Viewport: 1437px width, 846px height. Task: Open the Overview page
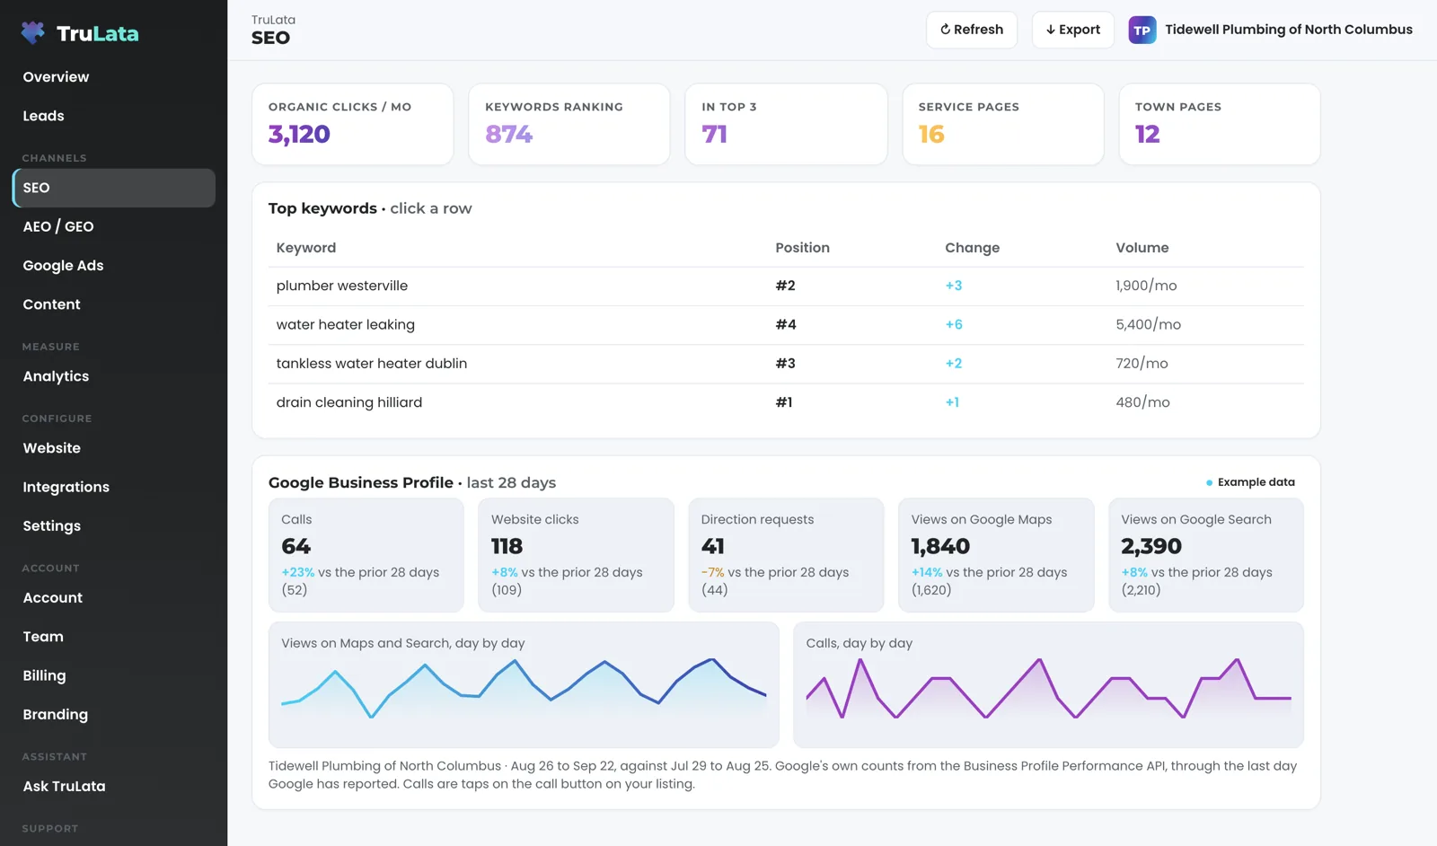(114, 77)
